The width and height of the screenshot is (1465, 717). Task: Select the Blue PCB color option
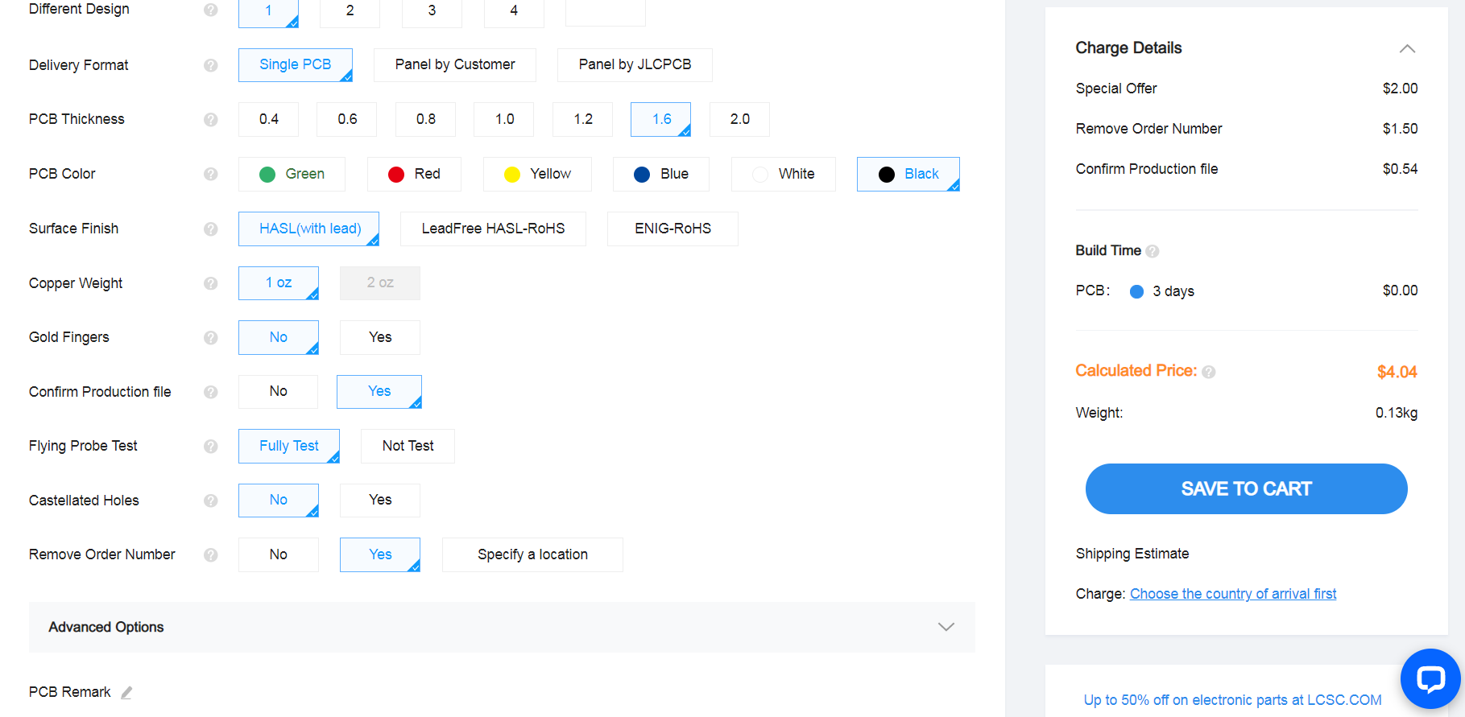pyautogui.click(x=660, y=174)
